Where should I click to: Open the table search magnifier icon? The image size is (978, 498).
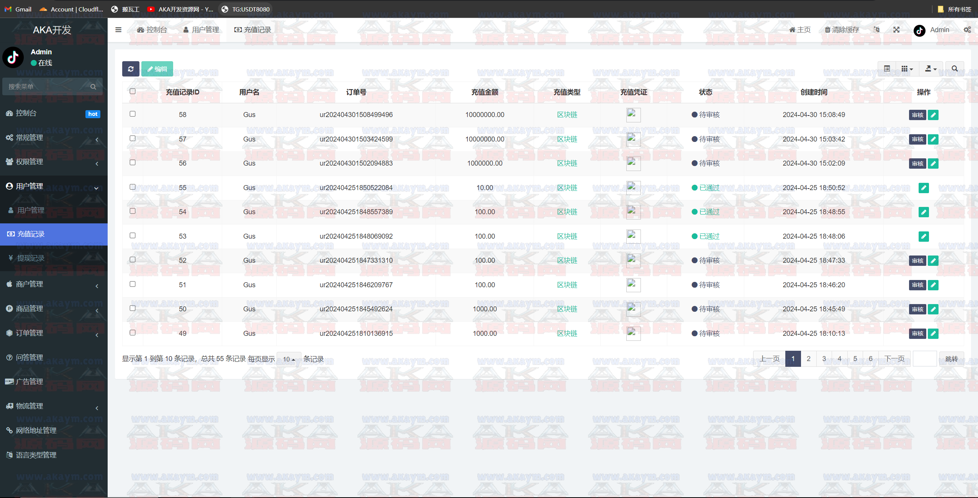[x=954, y=69]
